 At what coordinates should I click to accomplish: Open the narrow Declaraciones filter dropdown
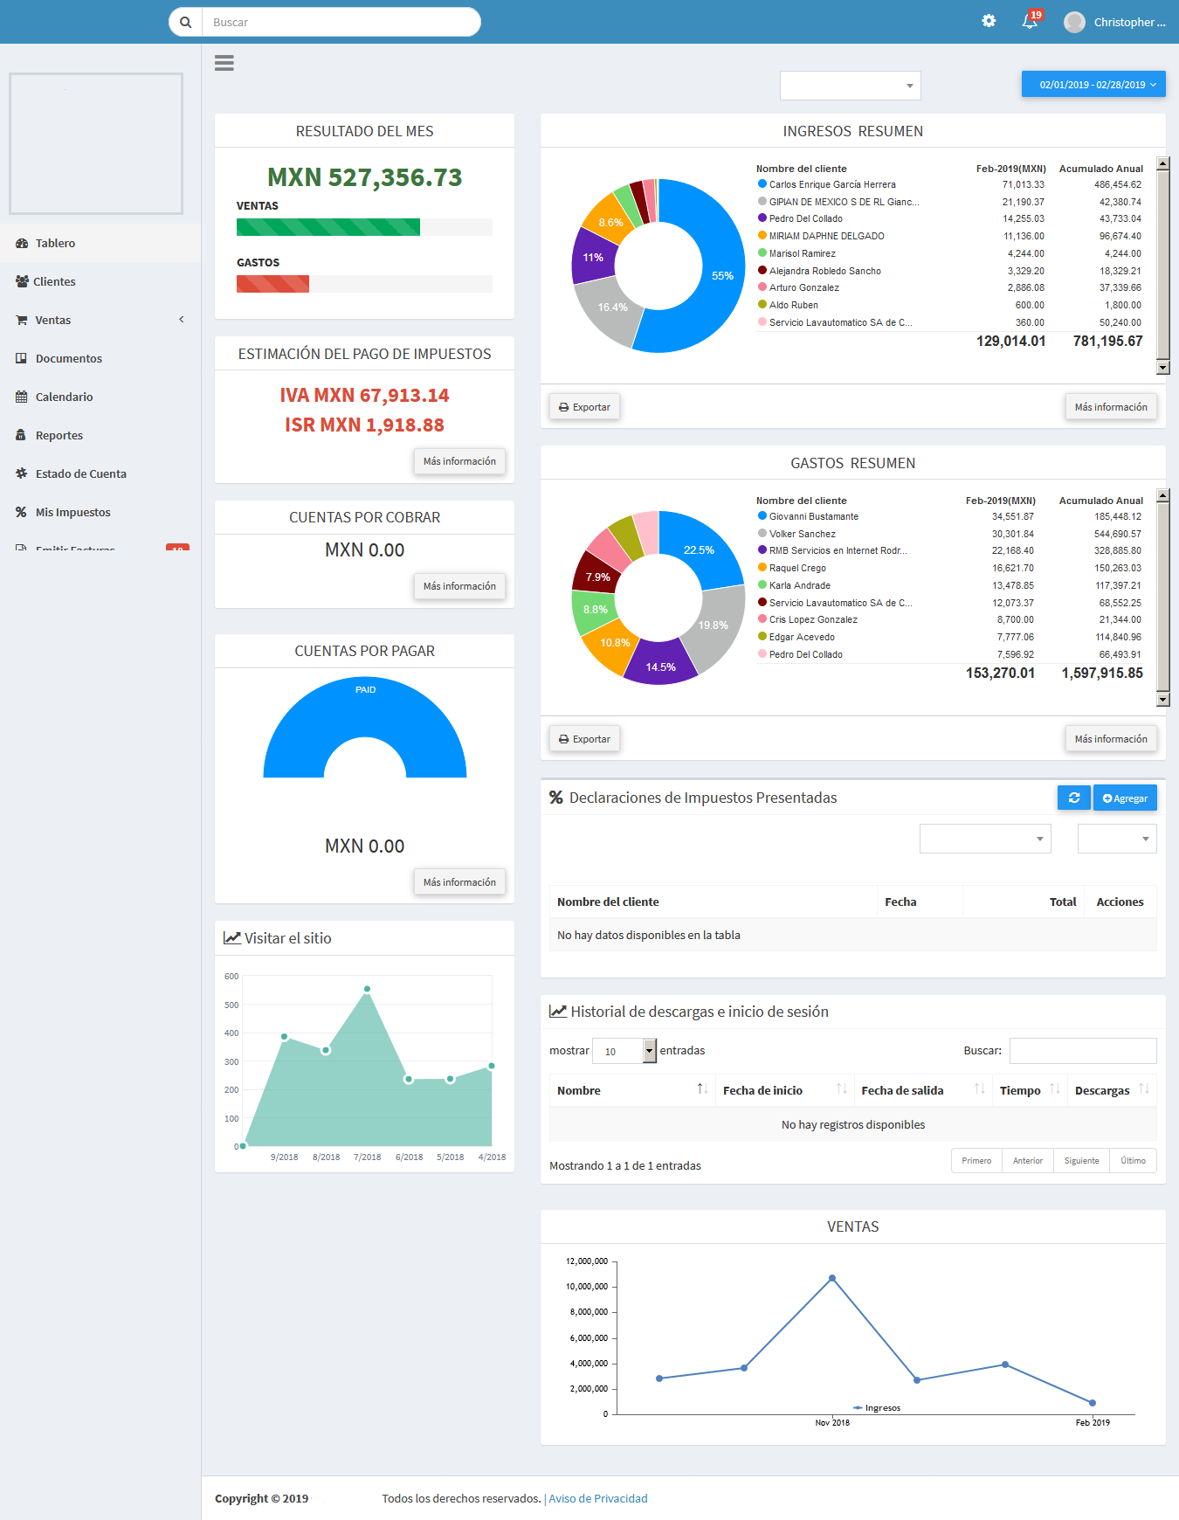[x=1117, y=839]
